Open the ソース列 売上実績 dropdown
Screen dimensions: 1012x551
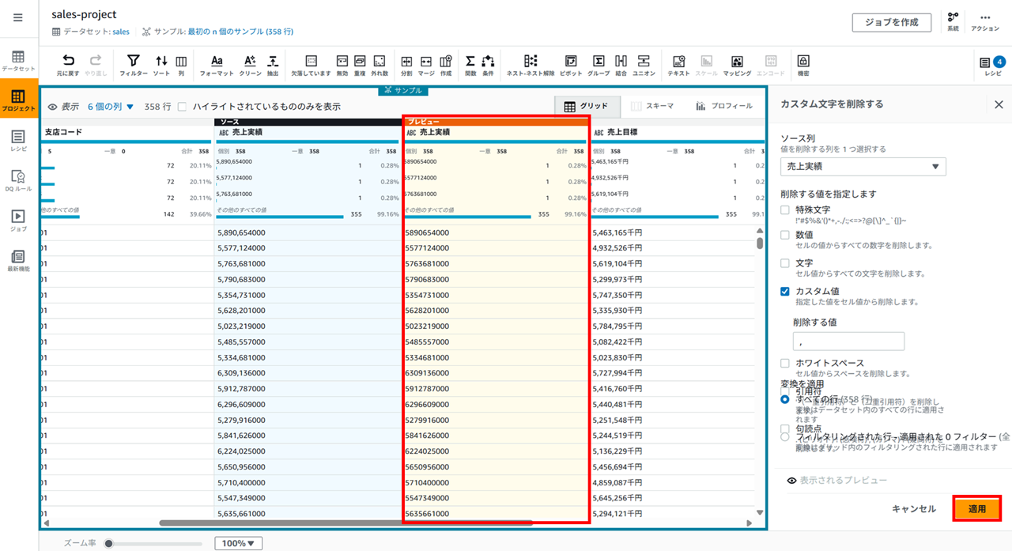pyautogui.click(x=863, y=166)
